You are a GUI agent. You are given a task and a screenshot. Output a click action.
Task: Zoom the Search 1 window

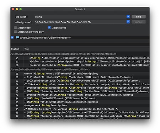tap(21, 9)
